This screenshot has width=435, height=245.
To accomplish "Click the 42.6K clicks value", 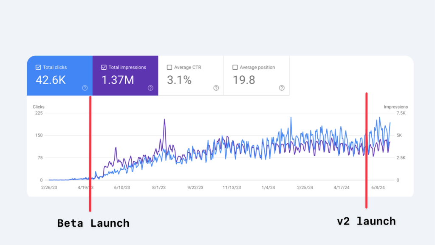I will 51,80.
